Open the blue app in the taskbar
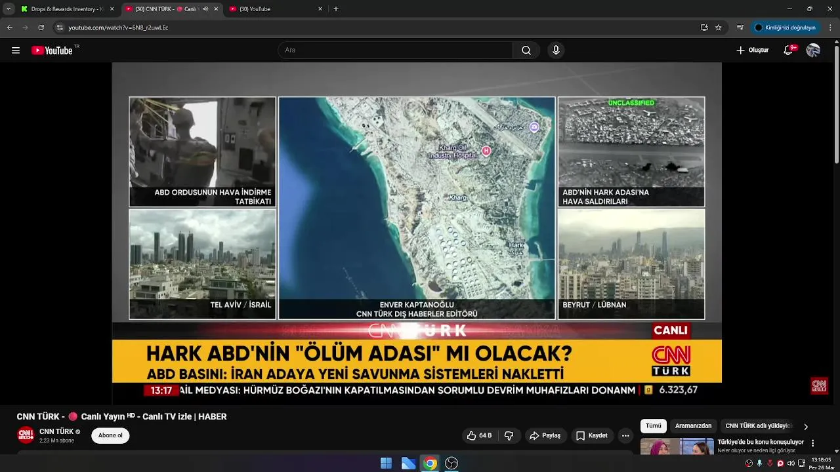The height and width of the screenshot is (472, 840). (x=408, y=463)
